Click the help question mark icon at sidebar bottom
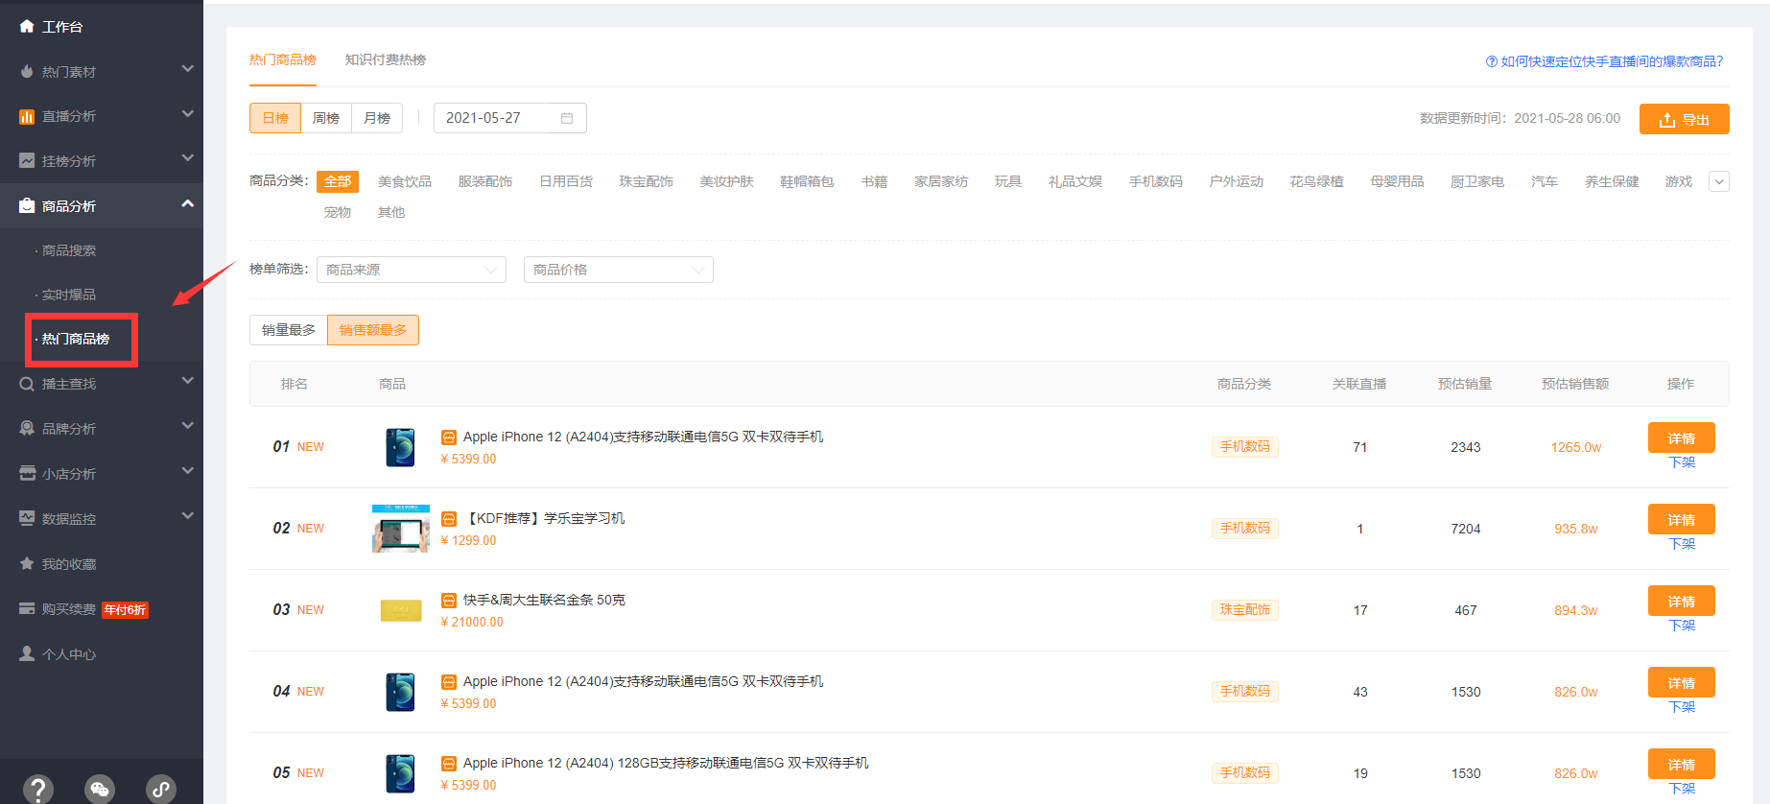The height and width of the screenshot is (804, 1770). [38, 789]
